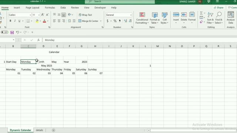Open fill color dropdown arrow
237x133 pixels.
click(40, 21)
